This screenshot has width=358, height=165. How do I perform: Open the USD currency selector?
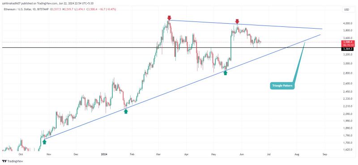click(x=346, y=9)
